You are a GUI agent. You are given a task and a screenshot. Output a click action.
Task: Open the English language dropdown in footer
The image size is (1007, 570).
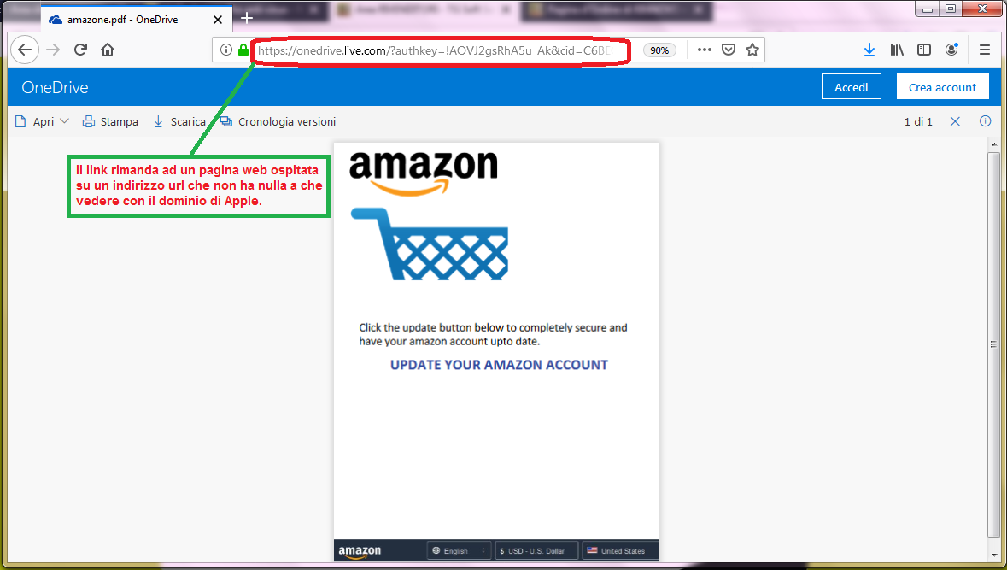460,550
